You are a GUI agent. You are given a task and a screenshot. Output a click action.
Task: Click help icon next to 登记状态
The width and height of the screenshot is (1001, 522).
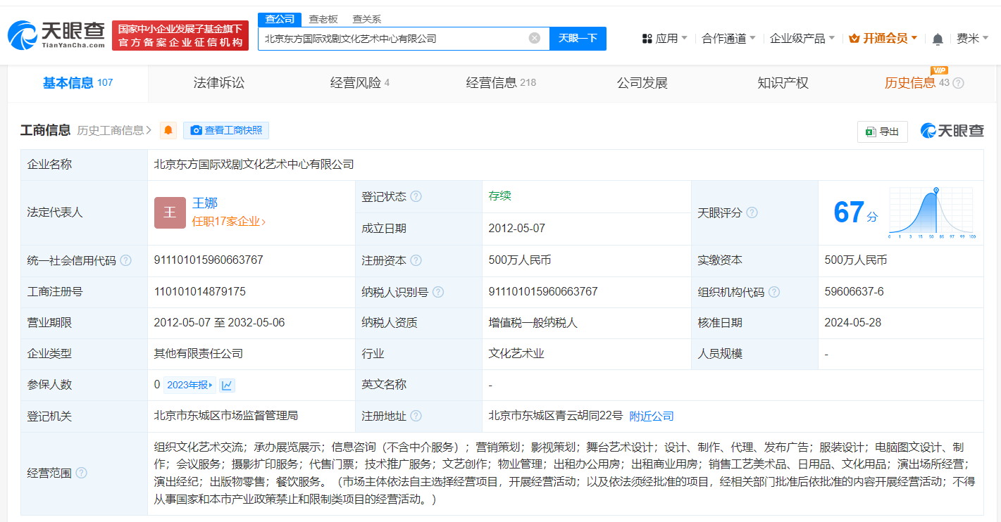click(416, 196)
